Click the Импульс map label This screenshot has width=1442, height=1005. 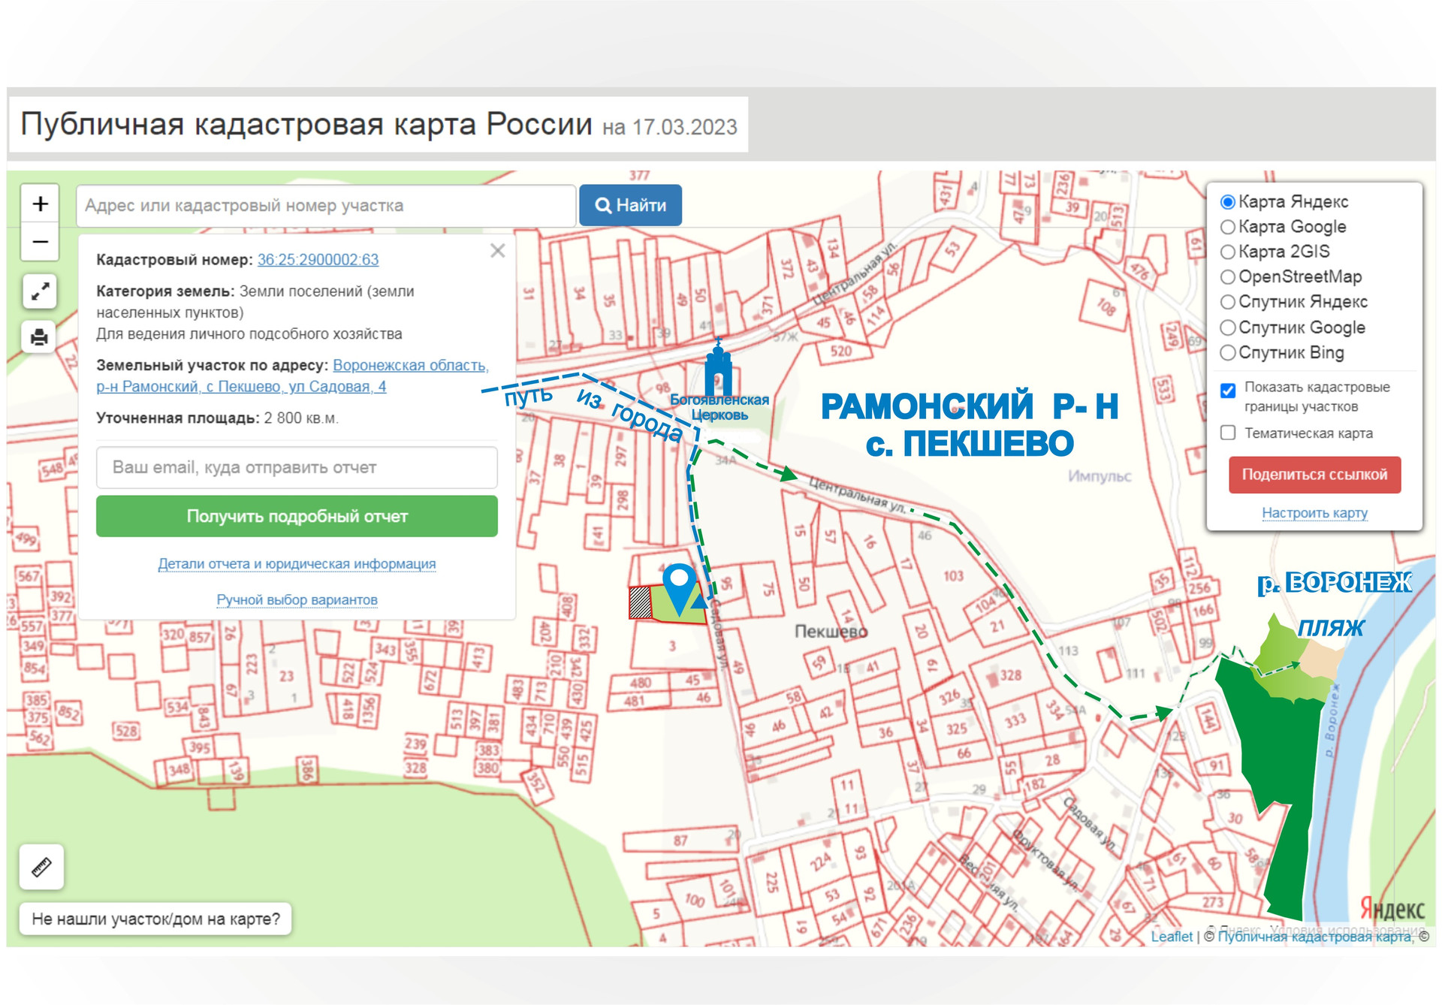[1100, 476]
